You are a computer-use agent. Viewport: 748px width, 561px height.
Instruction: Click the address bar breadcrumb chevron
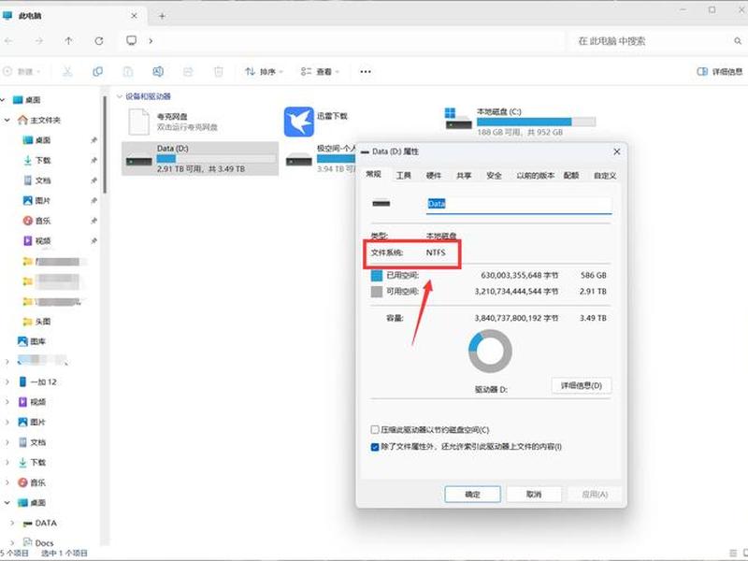[x=151, y=41]
